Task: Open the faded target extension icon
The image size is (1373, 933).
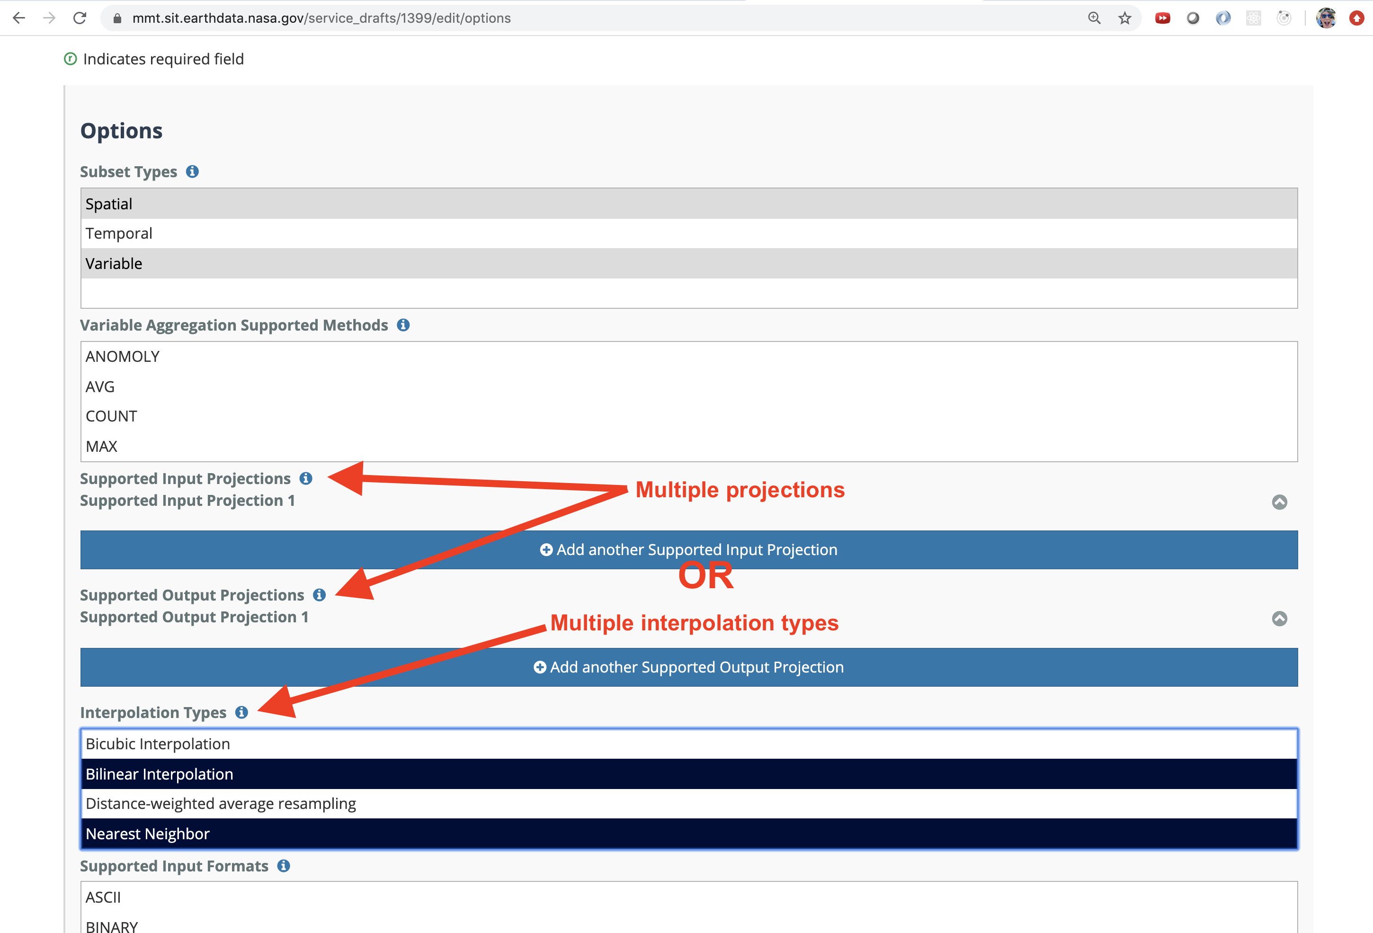Action: pyautogui.click(x=1284, y=18)
